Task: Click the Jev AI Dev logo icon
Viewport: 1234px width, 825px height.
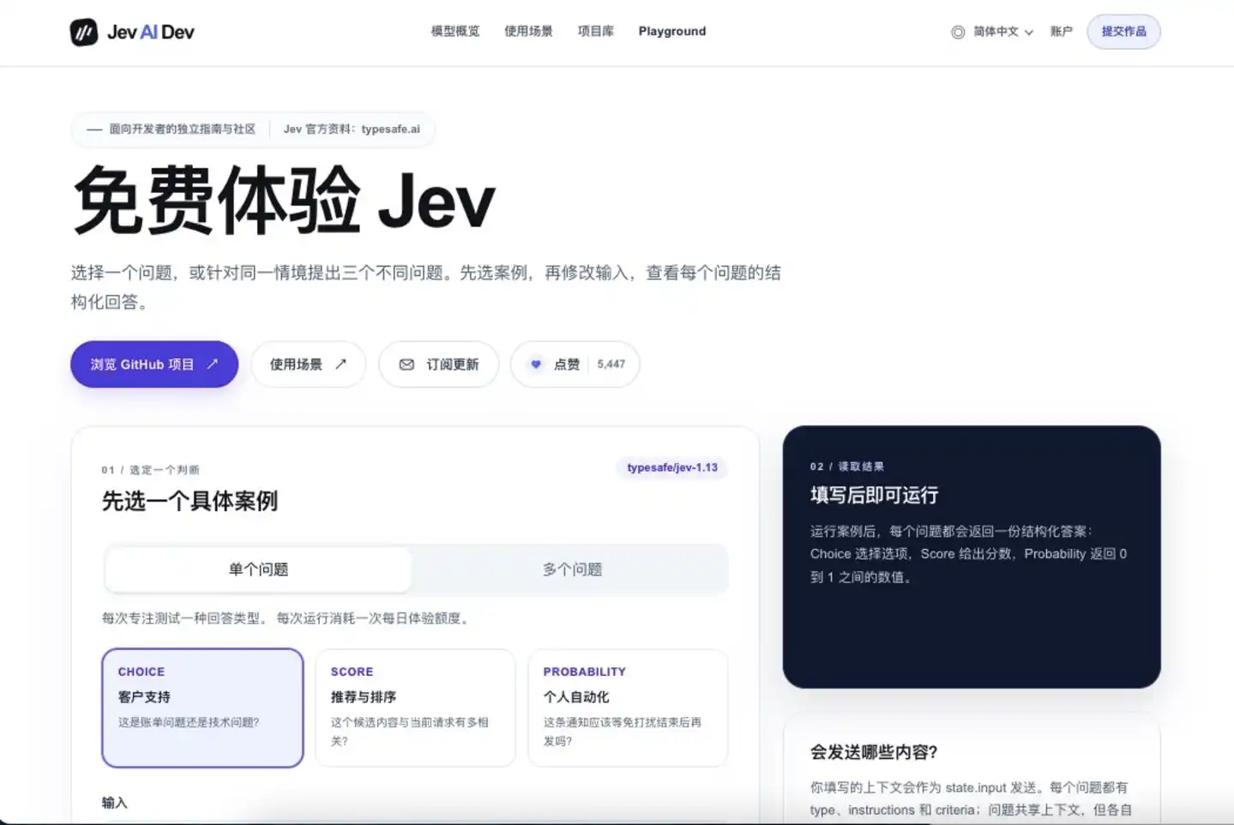Action: pos(84,32)
